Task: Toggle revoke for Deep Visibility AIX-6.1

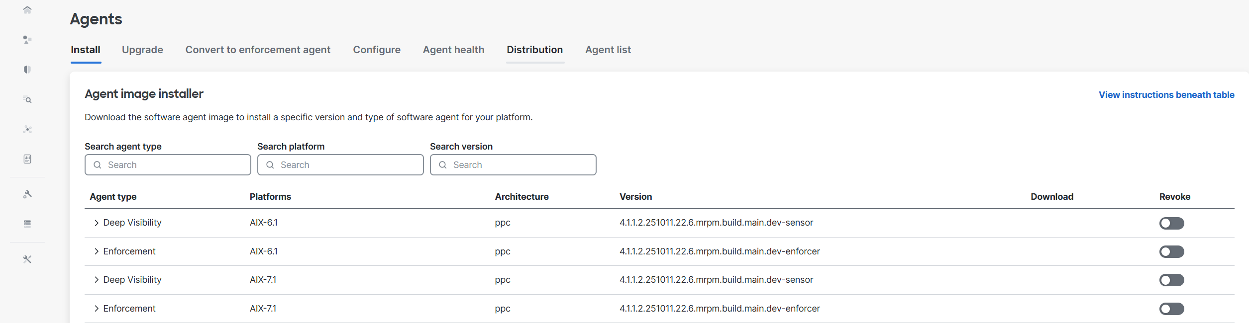Action: point(1171,223)
